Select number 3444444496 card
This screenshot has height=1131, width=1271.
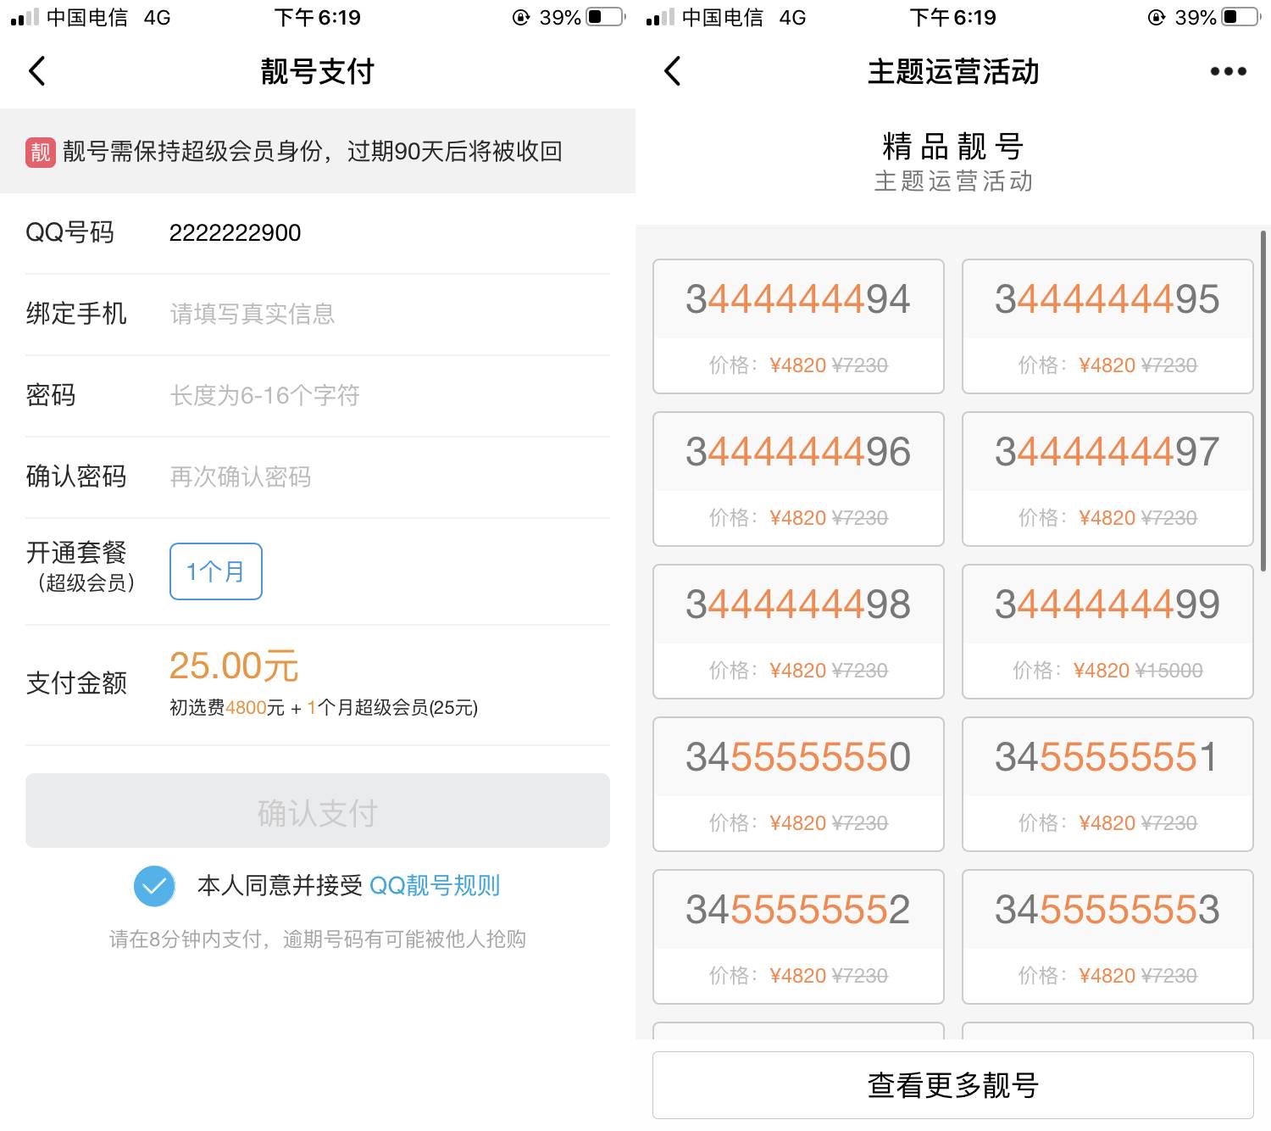point(798,479)
